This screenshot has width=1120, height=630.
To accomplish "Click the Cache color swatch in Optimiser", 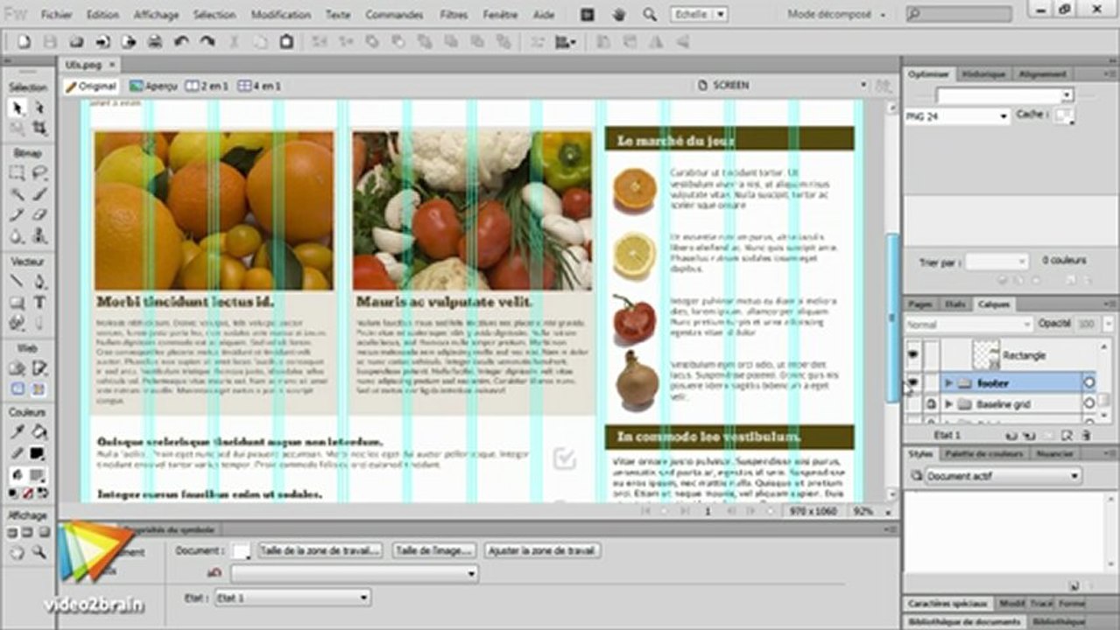I will [x=1064, y=115].
